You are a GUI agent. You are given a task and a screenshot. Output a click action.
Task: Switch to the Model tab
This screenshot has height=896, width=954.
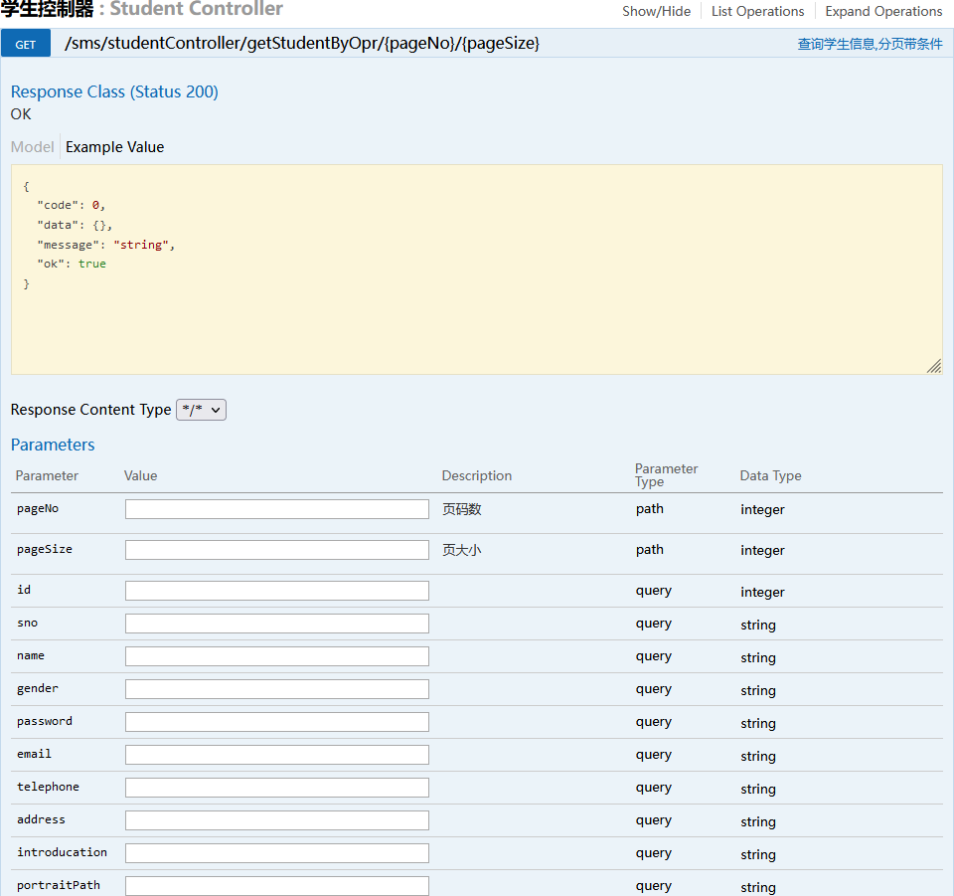click(x=32, y=147)
